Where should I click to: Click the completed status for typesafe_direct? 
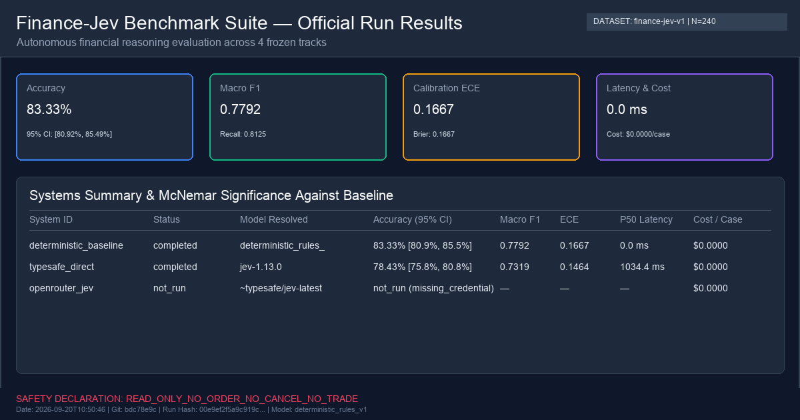click(x=175, y=267)
